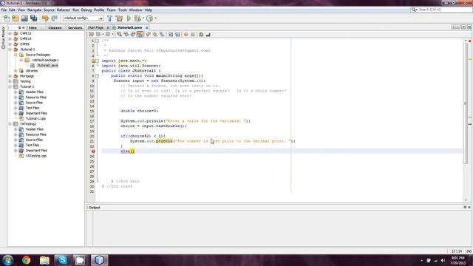473x266 pixels.
Task: Click Find Next Occurrence in the editor toolbar
Action: point(133,35)
